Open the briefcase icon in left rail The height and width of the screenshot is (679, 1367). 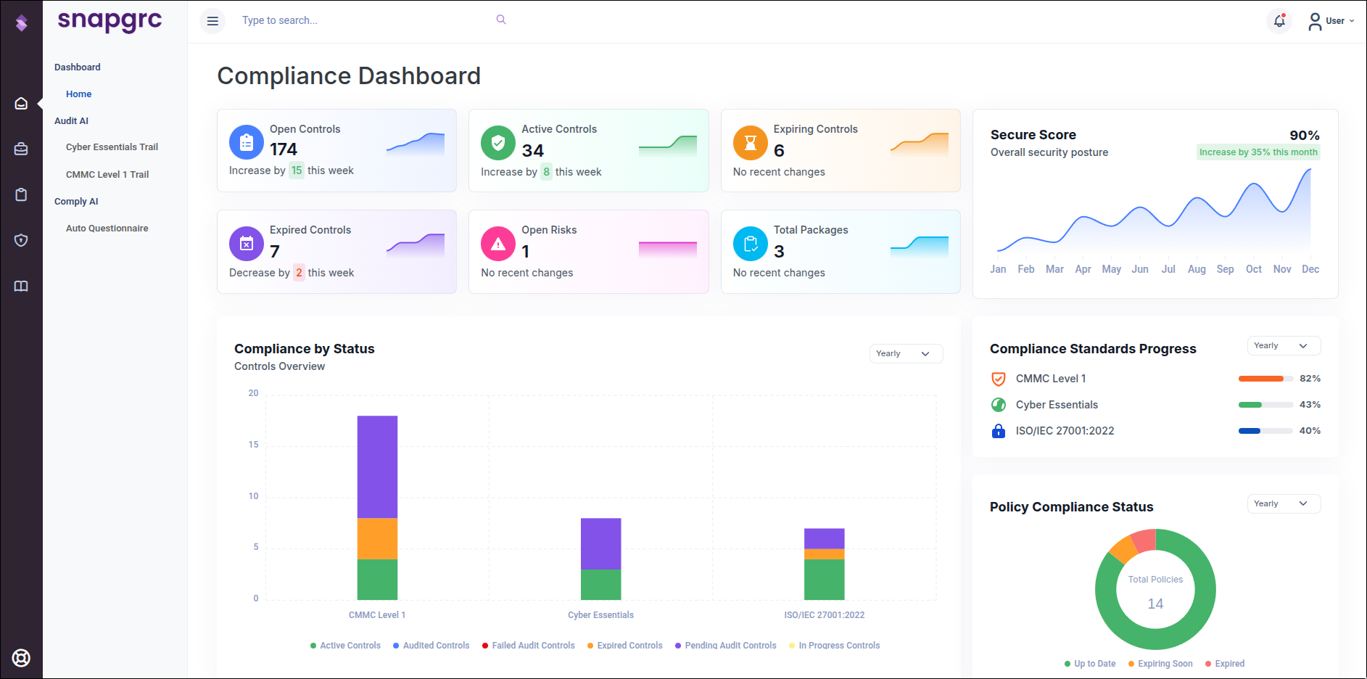click(21, 149)
